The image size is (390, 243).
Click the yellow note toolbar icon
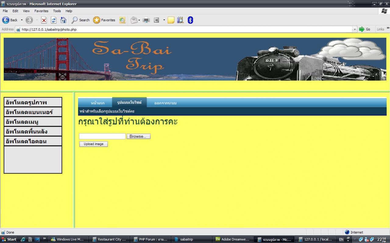point(171,20)
